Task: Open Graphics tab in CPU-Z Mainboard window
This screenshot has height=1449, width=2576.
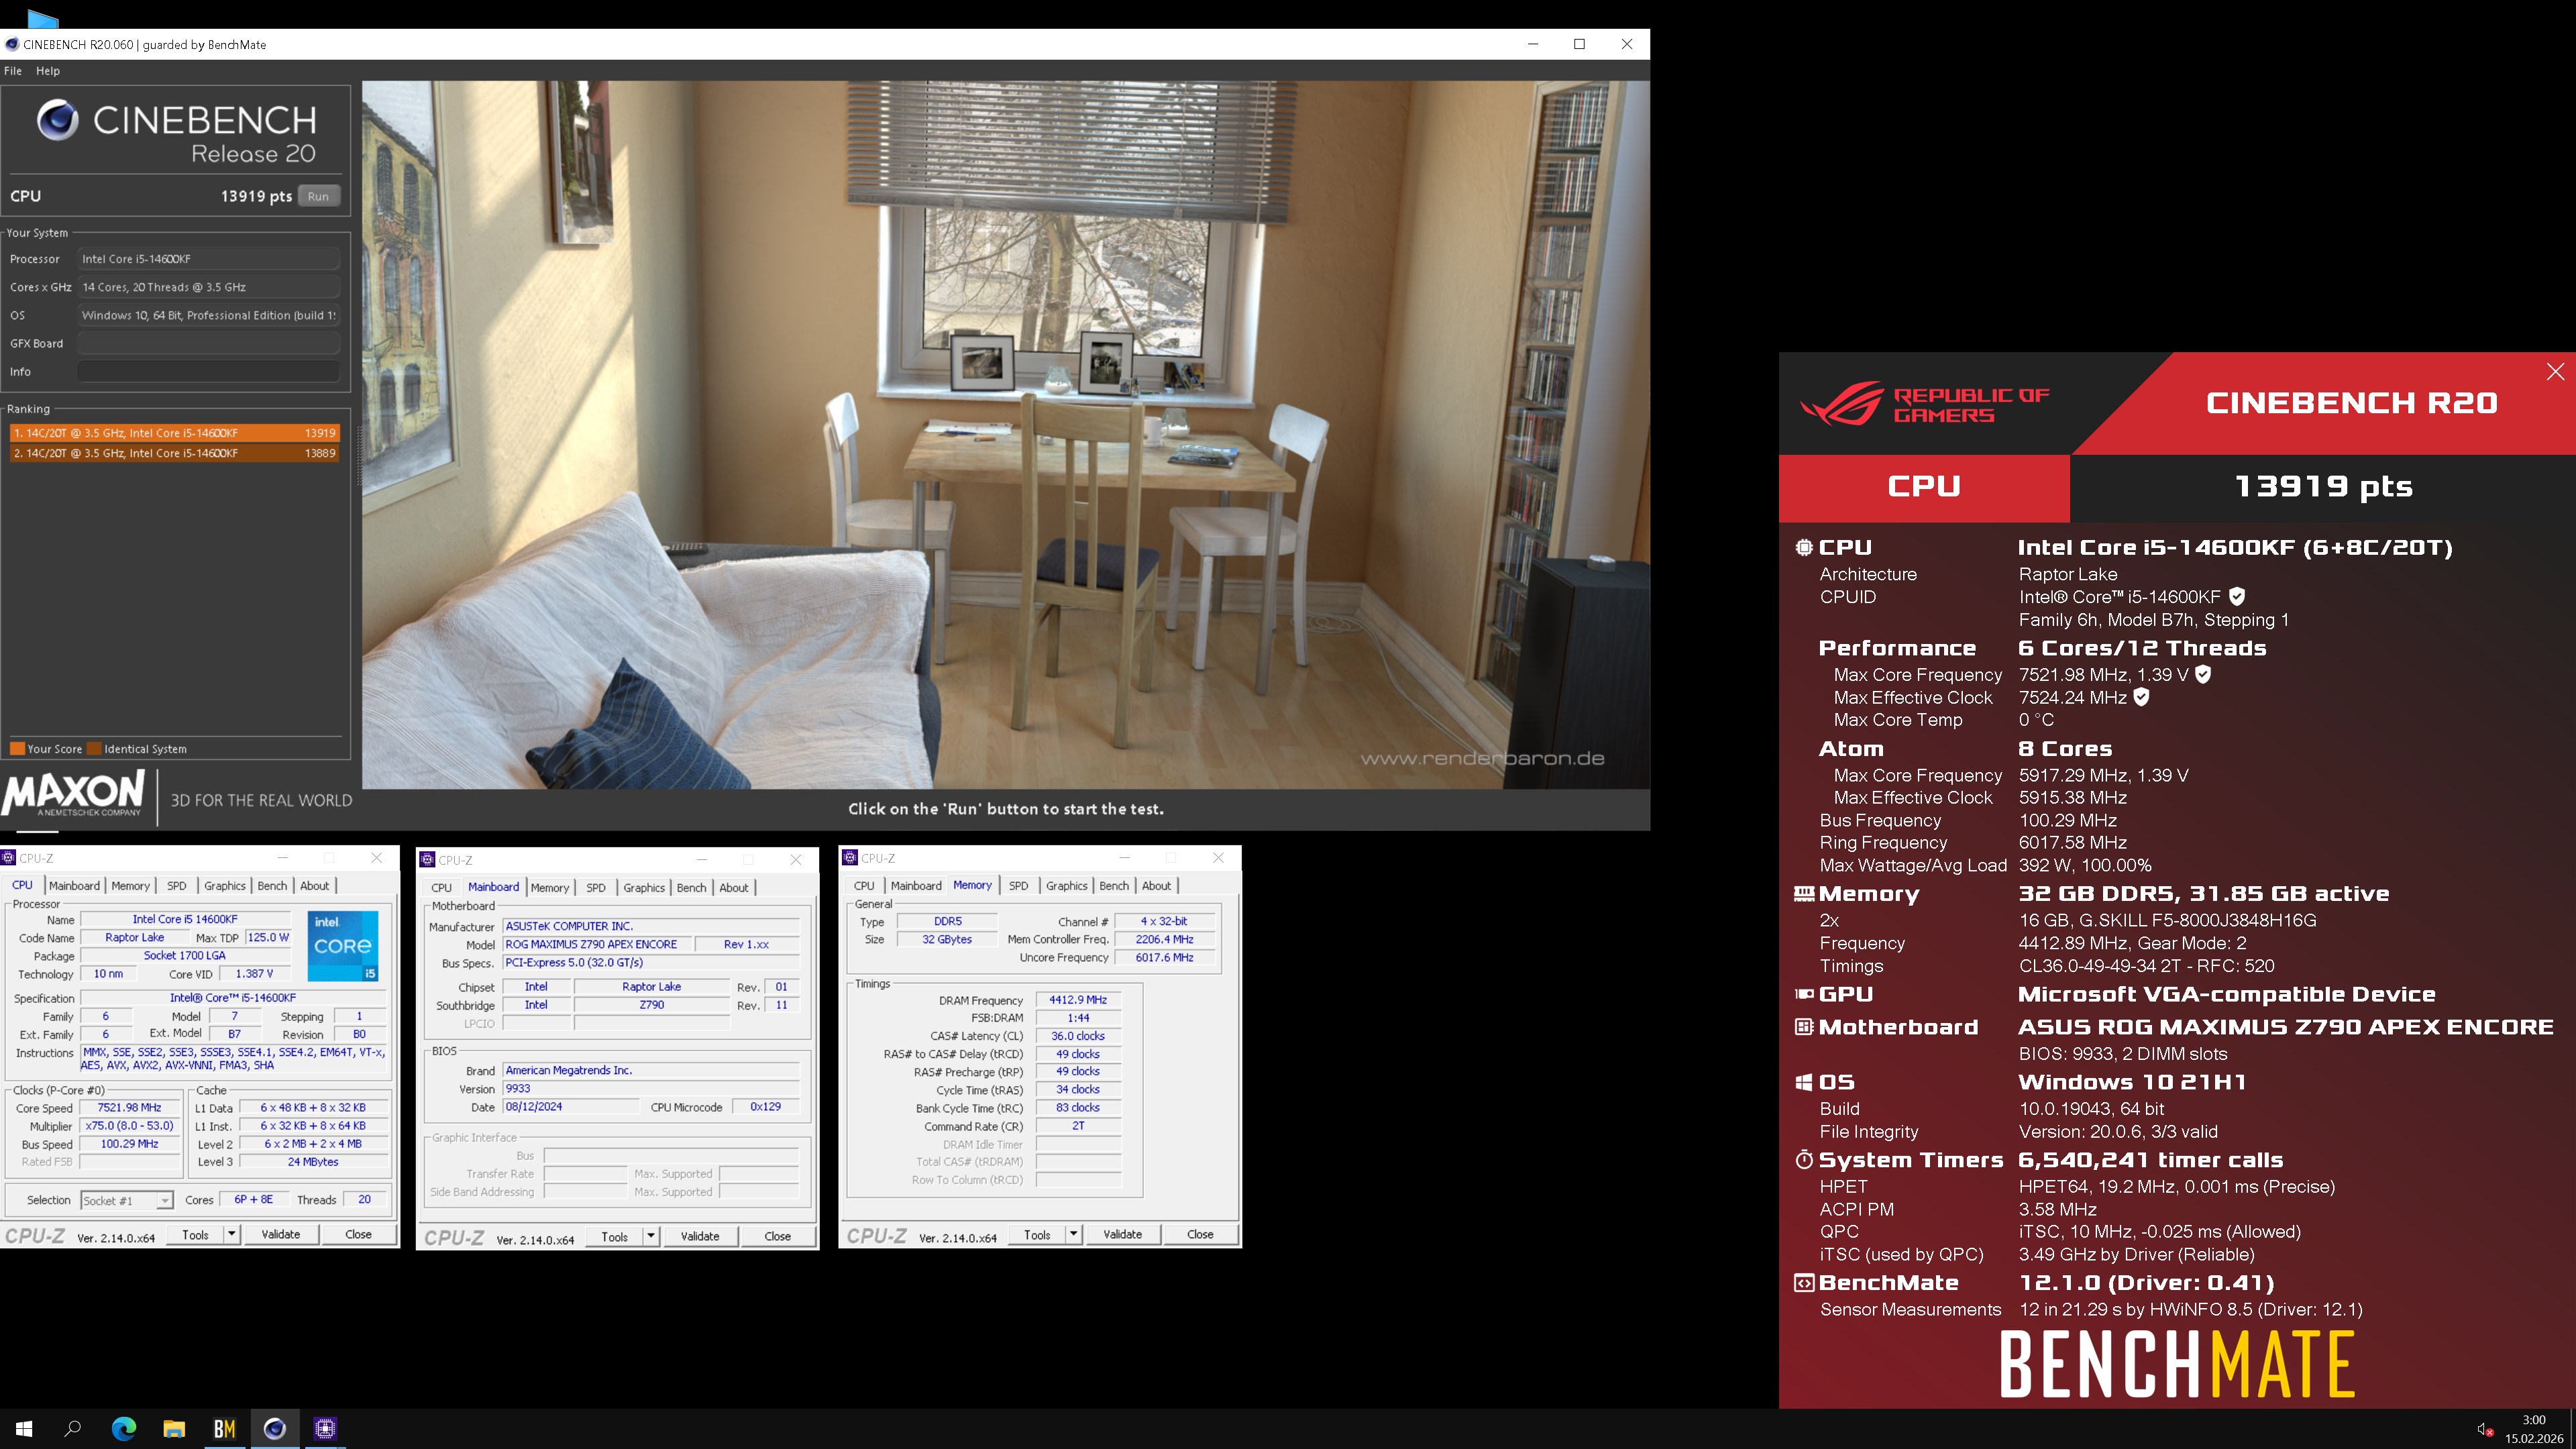Action: pos(644,888)
